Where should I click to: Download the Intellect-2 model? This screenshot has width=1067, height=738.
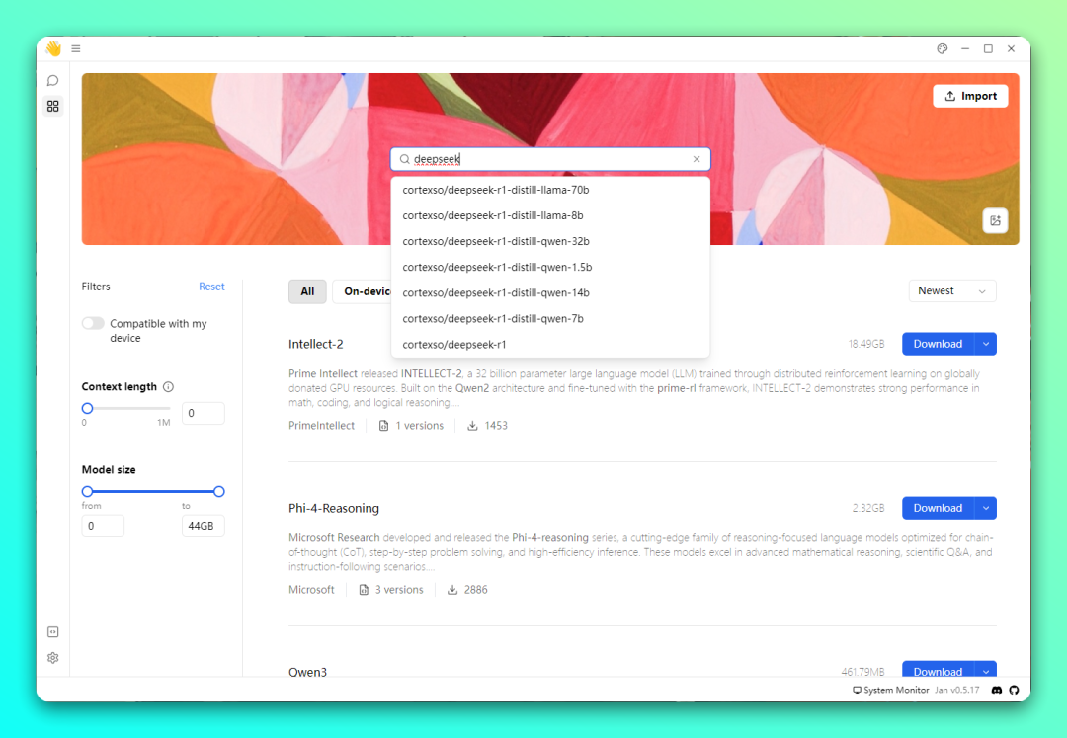(x=938, y=344)
